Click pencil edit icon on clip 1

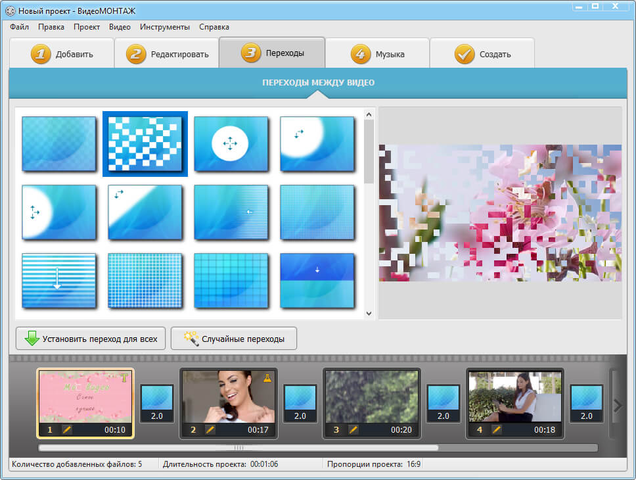coord(67,429)
